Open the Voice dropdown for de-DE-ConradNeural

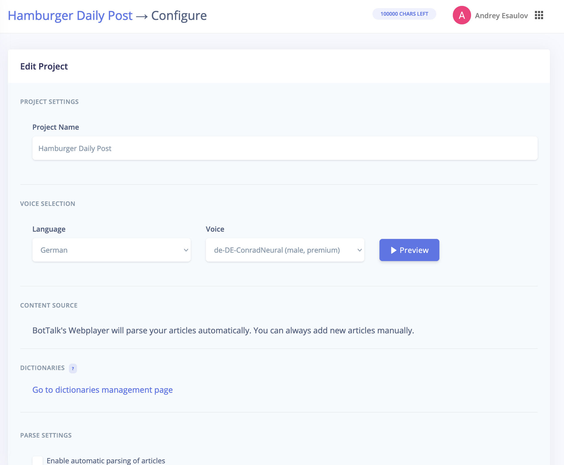(x=285, y=250)
